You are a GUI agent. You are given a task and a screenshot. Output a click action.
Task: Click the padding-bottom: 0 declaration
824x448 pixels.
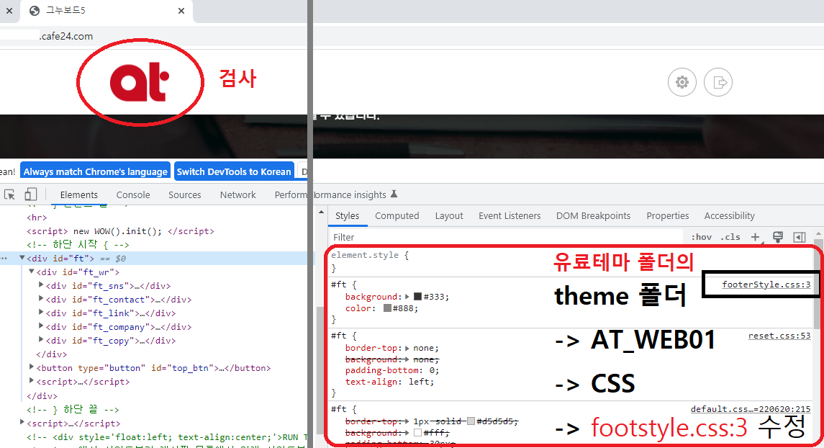pyautogui.click(x=392, y=370)
